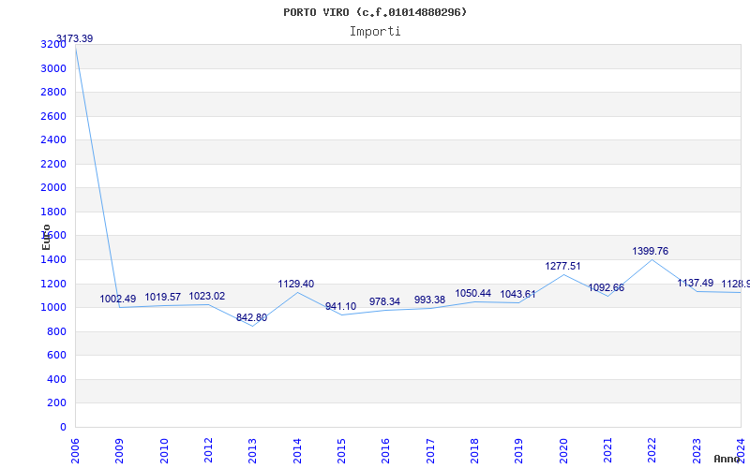Click the y-axis value 3000
Image resolution: width=750 pixels, height=468 pixels.
(52, 68)
